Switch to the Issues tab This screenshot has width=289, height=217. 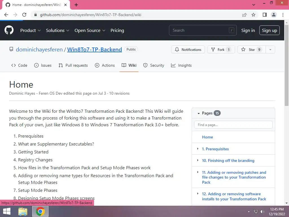43,65
